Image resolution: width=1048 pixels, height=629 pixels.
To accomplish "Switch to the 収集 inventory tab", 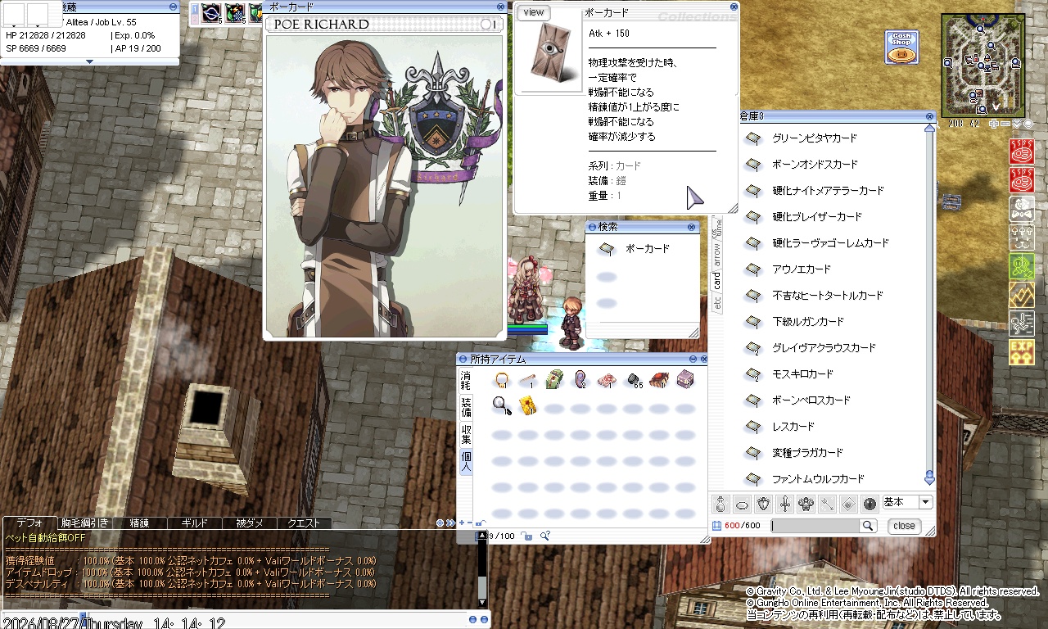I will coord(466,434).
